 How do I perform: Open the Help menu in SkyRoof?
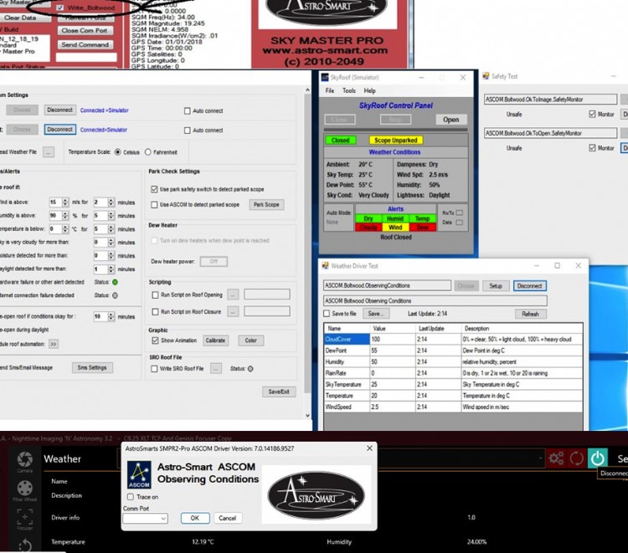click(369, 91)
